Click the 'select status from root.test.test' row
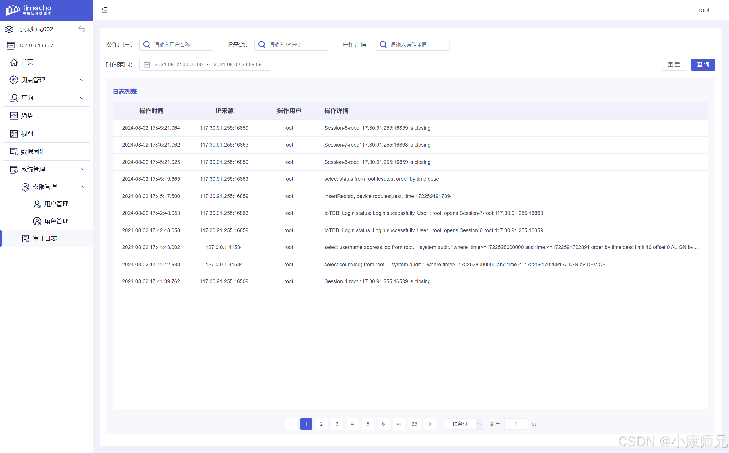 (411, 179)
